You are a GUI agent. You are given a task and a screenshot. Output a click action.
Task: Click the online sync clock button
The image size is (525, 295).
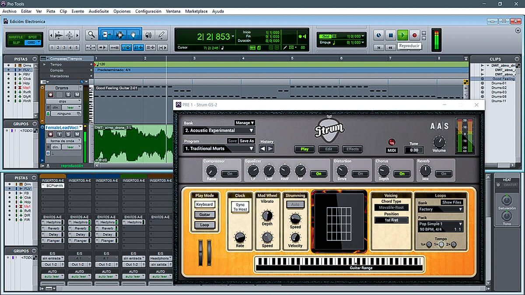tap(379, 35)
